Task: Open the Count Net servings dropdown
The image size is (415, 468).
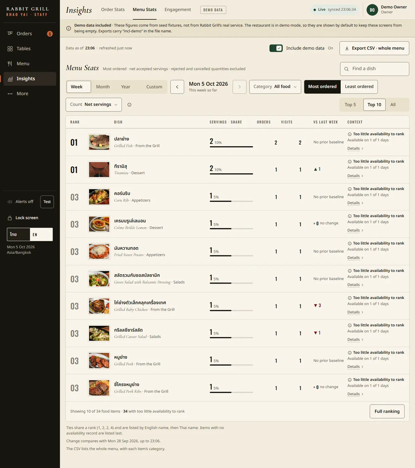Action: coord(94,105)
